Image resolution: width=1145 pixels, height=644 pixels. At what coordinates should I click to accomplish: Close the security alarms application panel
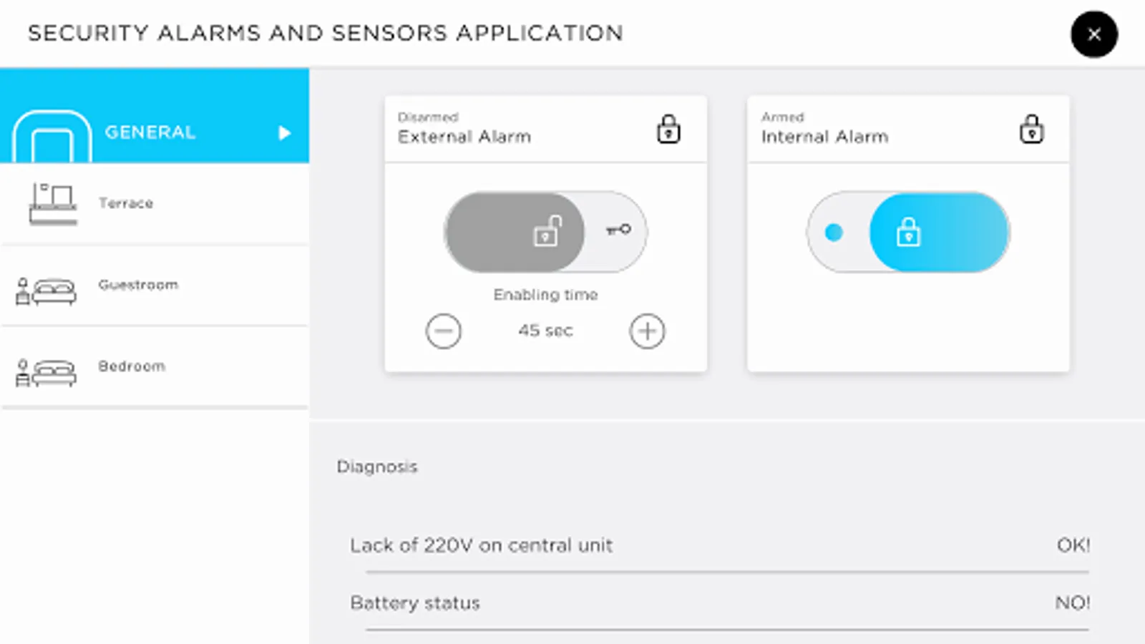[x=1093, y=34]
